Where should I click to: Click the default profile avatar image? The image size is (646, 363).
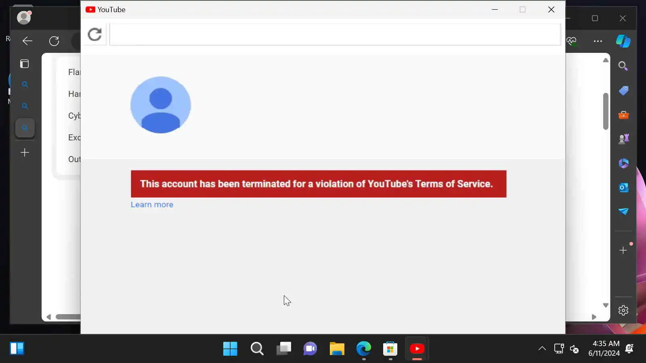pos(161,105)
